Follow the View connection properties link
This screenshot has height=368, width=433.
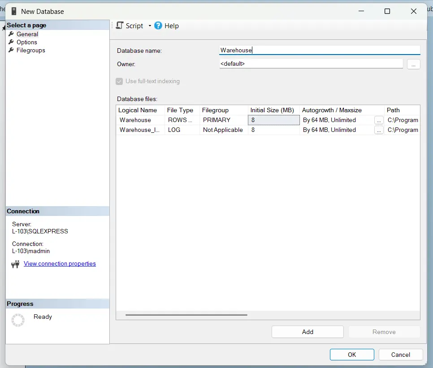(60, 264)
